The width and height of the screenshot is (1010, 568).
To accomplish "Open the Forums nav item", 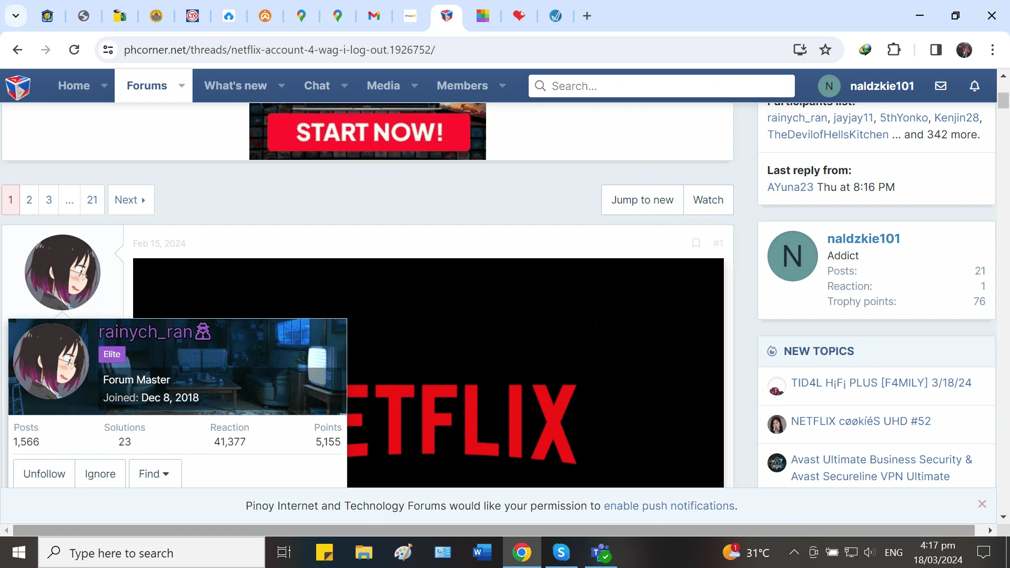I will (x=147, y=86).
